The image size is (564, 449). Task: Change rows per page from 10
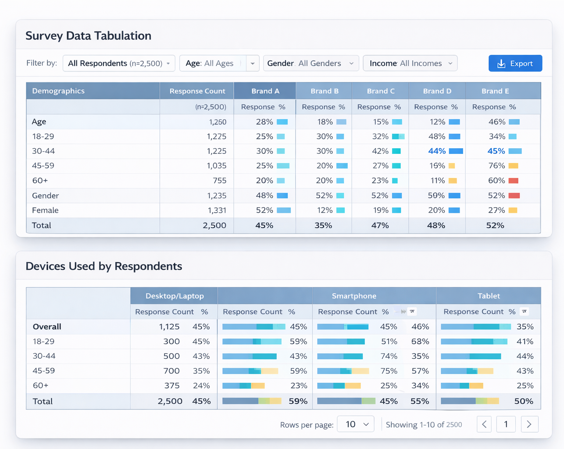coord(355,424)
